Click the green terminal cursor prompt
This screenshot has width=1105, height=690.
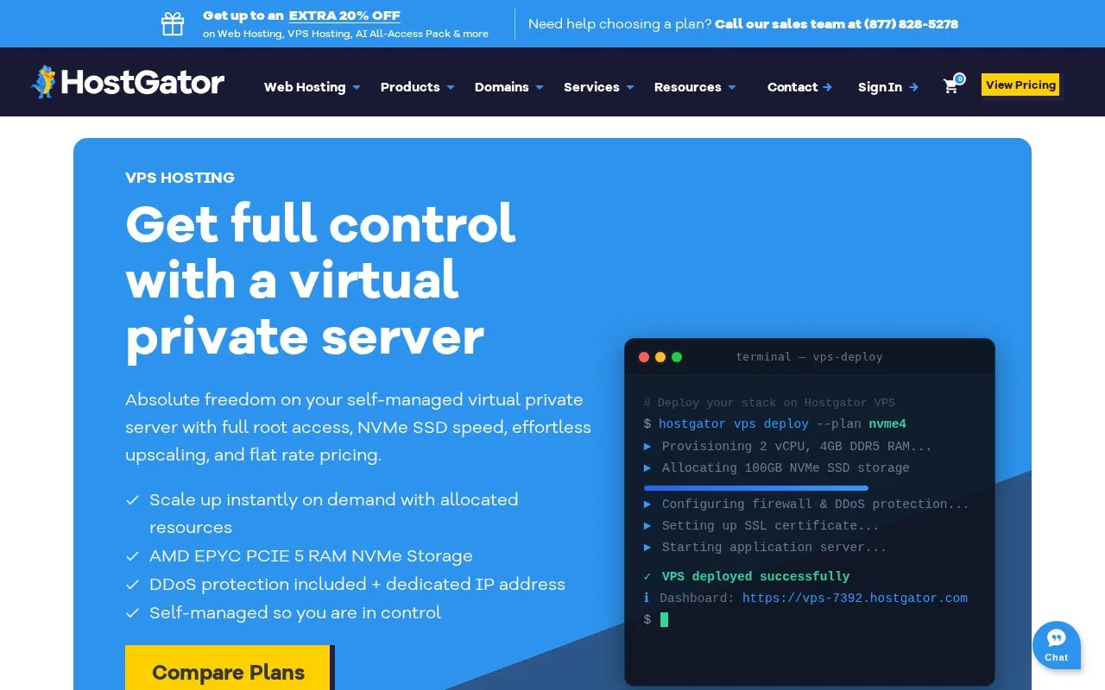tap(664, 619)
